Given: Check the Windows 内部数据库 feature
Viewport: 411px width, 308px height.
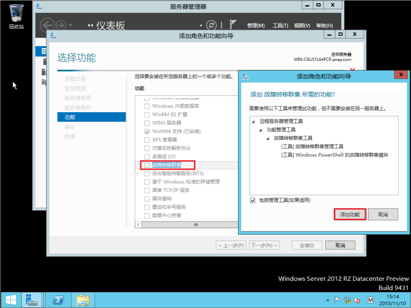Looking at the screenshot, I should [147, 107].
